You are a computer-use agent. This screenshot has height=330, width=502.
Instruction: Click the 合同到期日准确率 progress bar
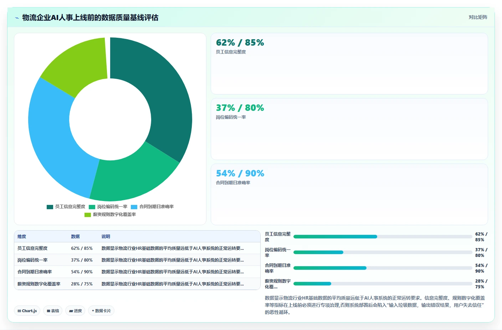coord(383,268)
